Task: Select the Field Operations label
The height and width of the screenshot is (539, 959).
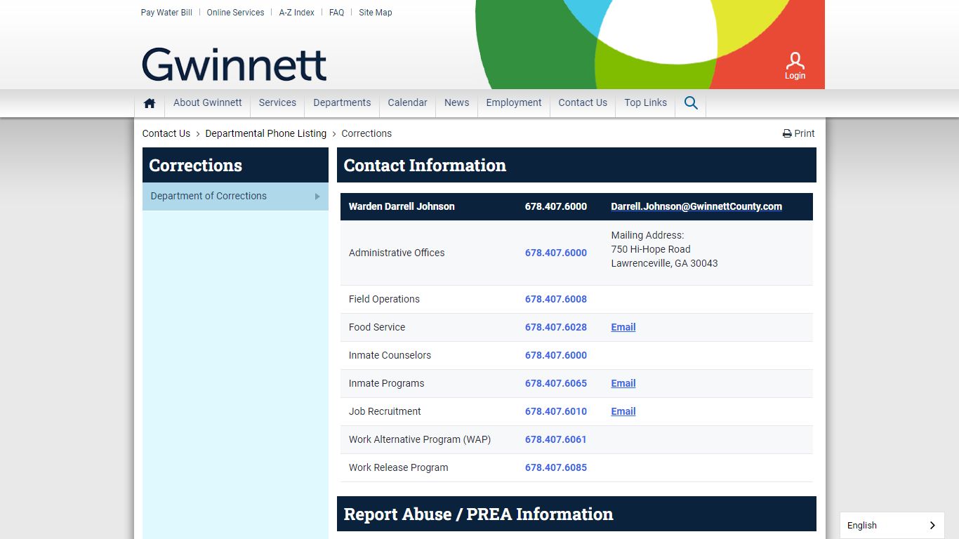Action: (x=384, y=299)
